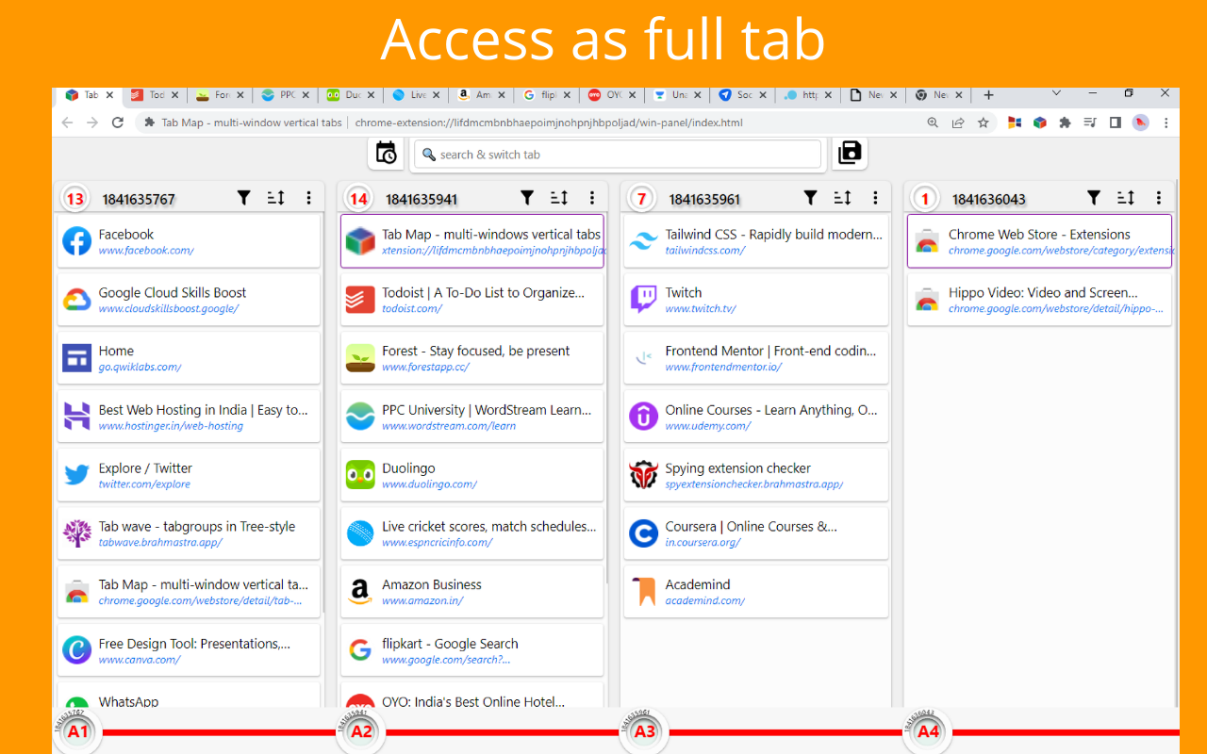Viewport: 1207px width, 754px height.
Task: Filter tabs in window 1841635941
Action: click(527, 198)
